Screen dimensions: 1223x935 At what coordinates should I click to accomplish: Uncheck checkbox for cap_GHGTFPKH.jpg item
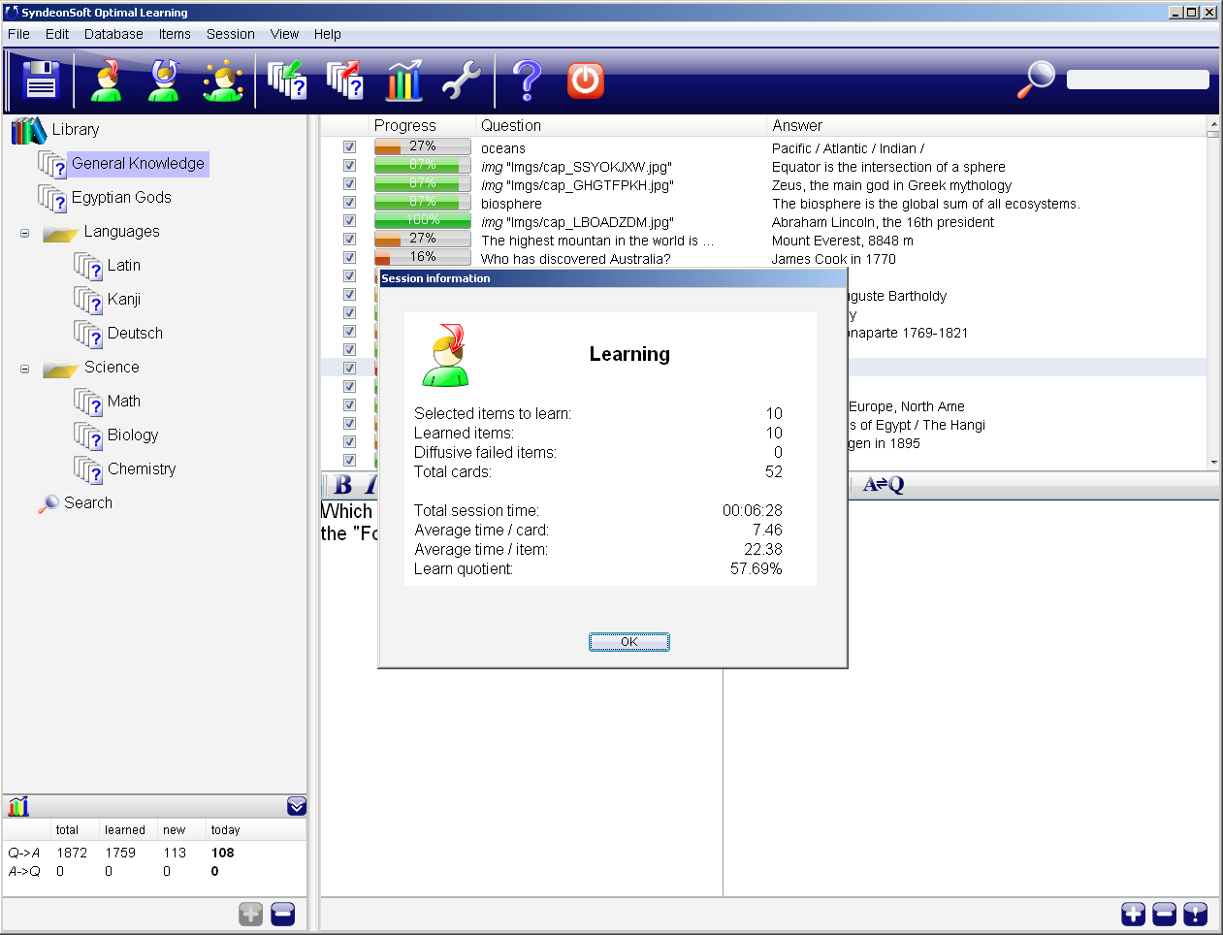[349, 184]
